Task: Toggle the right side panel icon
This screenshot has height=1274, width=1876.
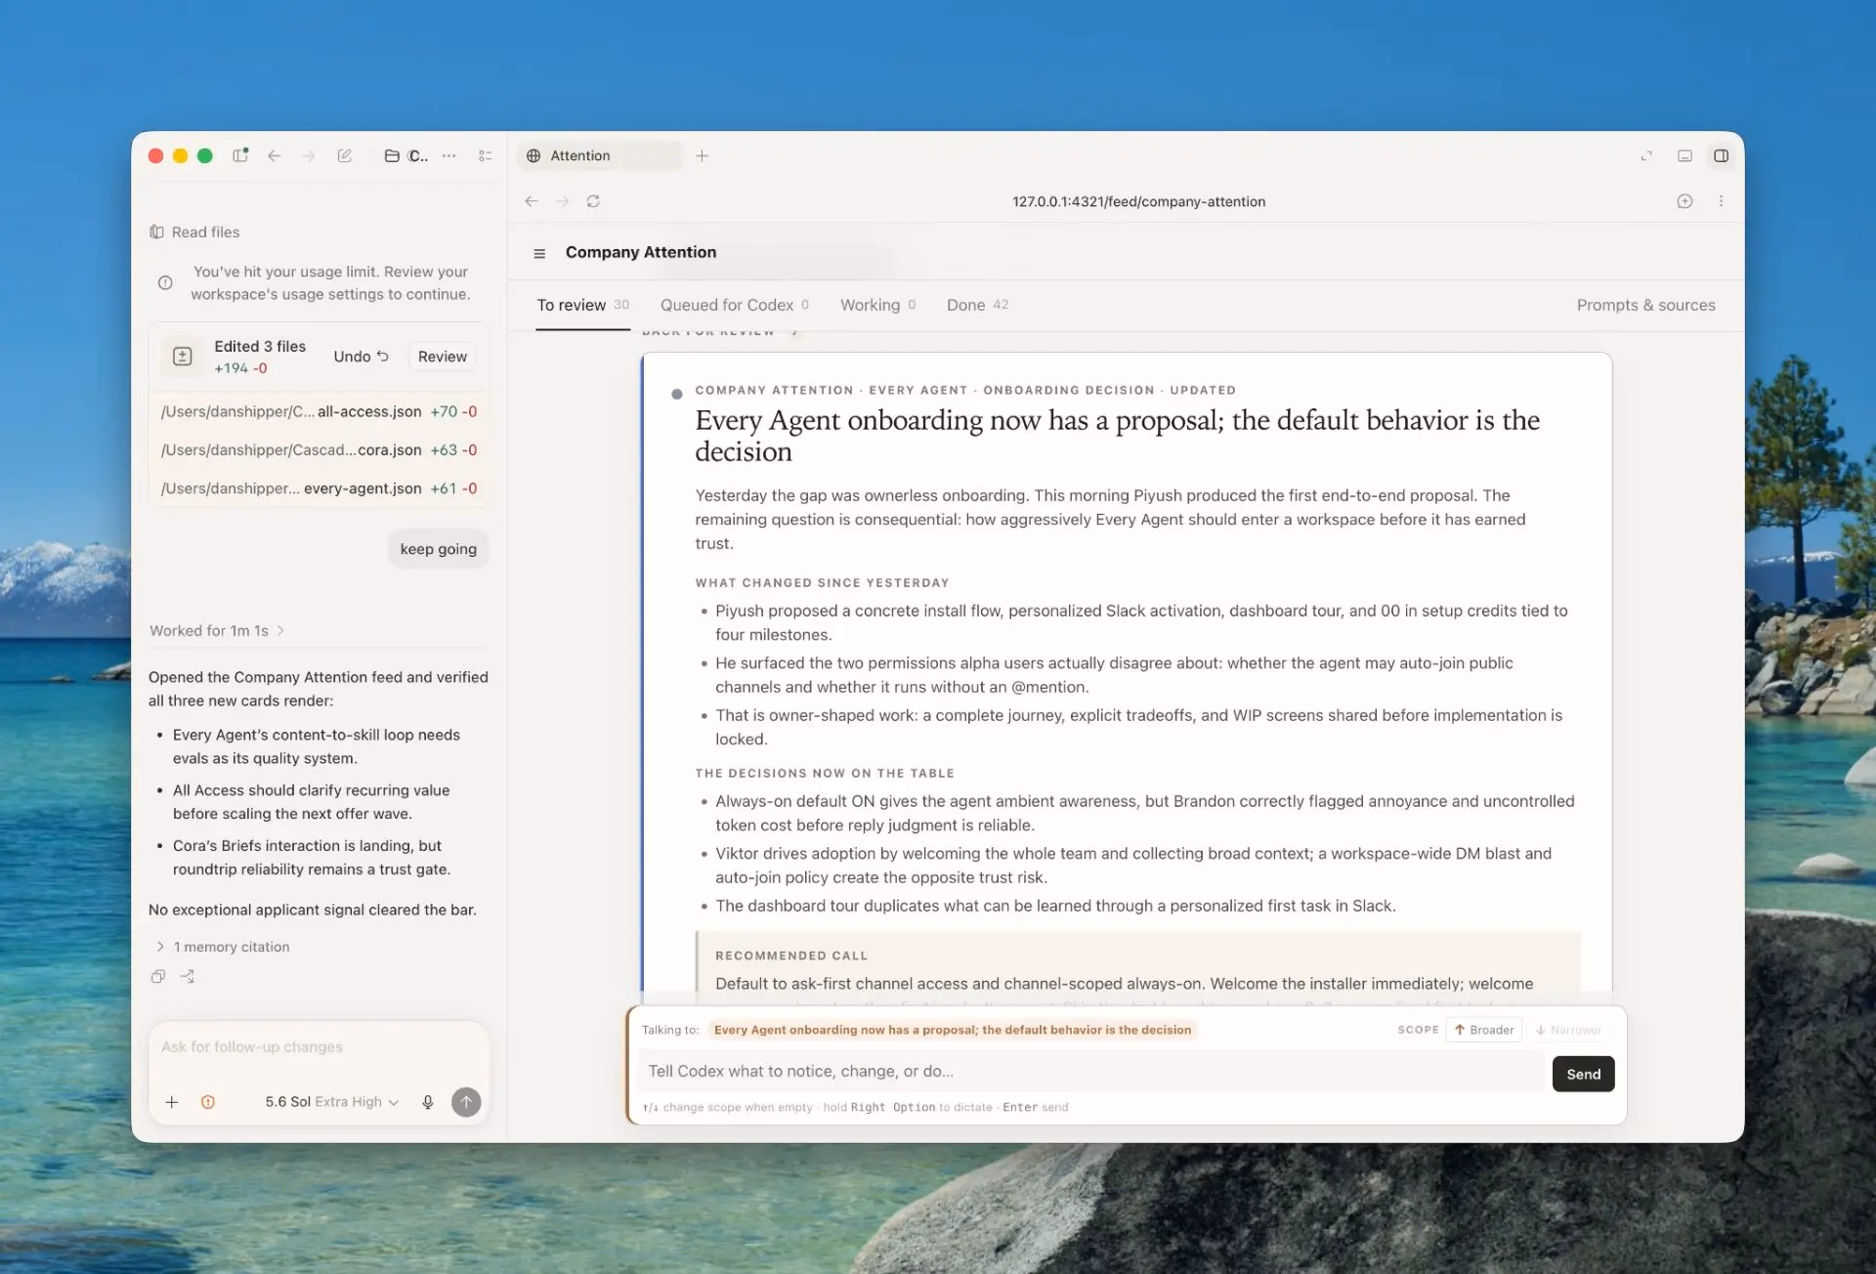Action: 1721,155
